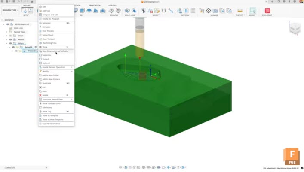The height and width of the screenshot is (172, 304).
Task: Toggle the Models eye icon
Action: point(10,39)
